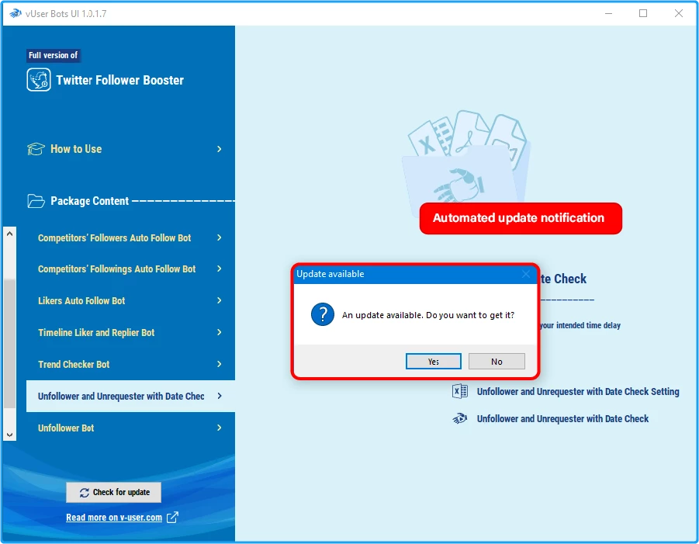This screenshot has width=699, height=544.
Task: Open Read more on v-user.com link
Action: (114, 518)
